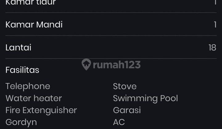Screen dimensions: 222x129
Task: Select the AC facility item
Action: [x=119, y=122]
